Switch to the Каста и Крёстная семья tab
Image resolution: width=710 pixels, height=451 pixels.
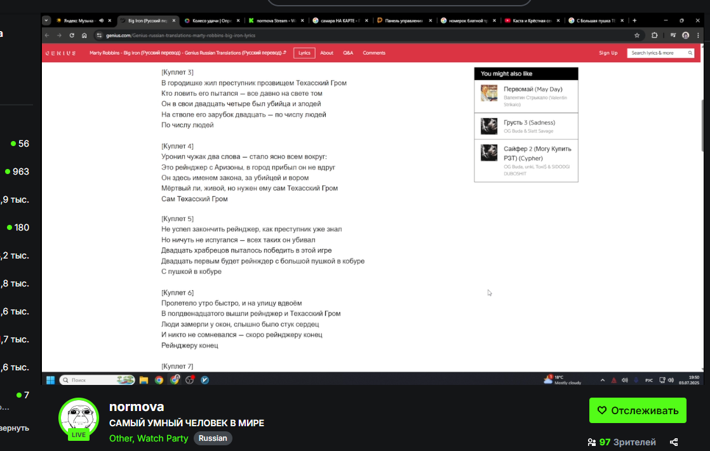532,20
